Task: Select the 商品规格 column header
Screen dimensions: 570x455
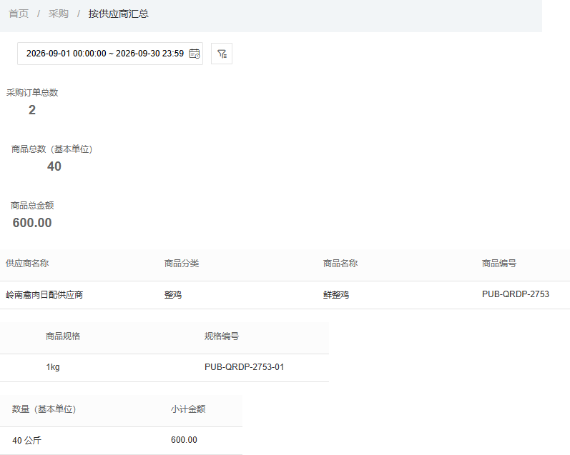Action: coord(63,336)
